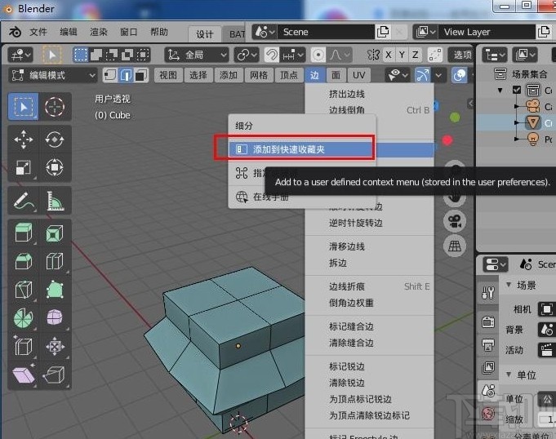The image size is (556, 439).
Task: Open the 文件 menu
Action: pos(38,32)
